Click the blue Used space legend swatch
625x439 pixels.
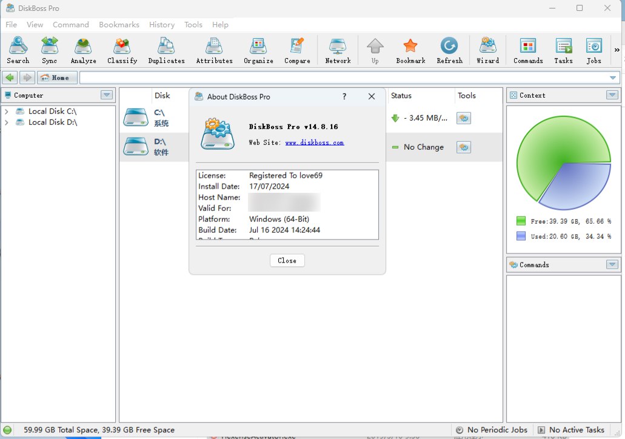(x=521, y=236)
